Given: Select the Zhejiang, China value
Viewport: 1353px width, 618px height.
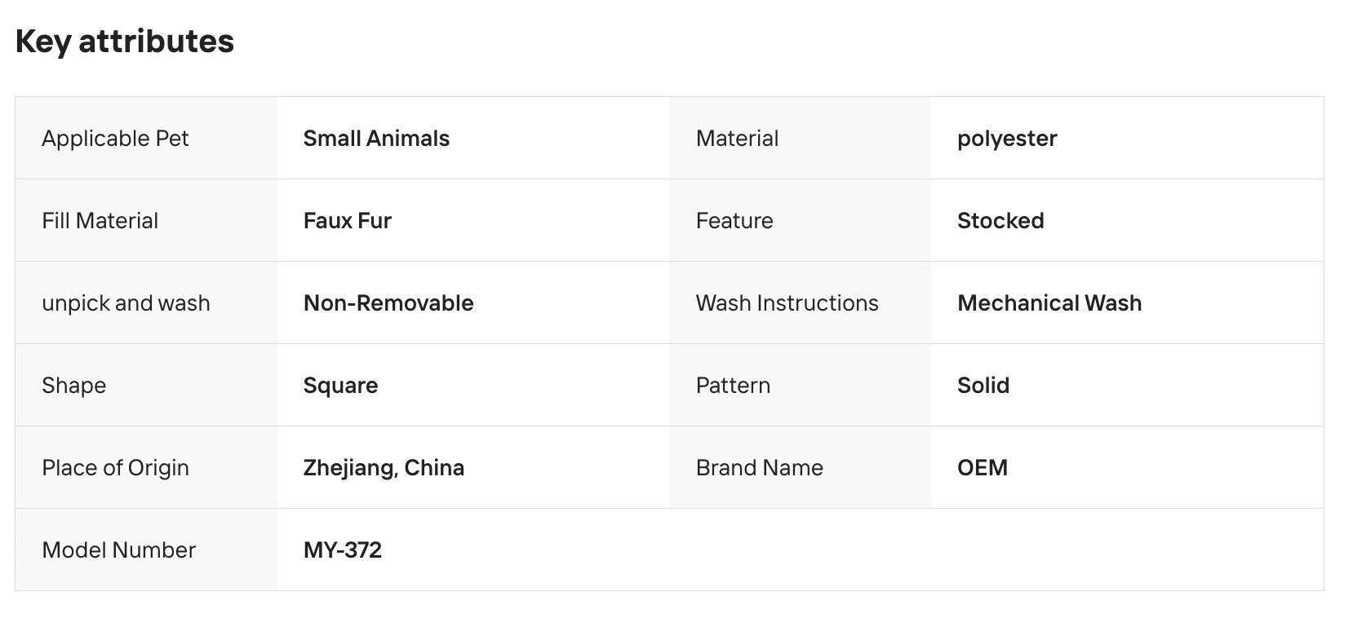Looking at the screenshot, I should (x=384, y=468).
